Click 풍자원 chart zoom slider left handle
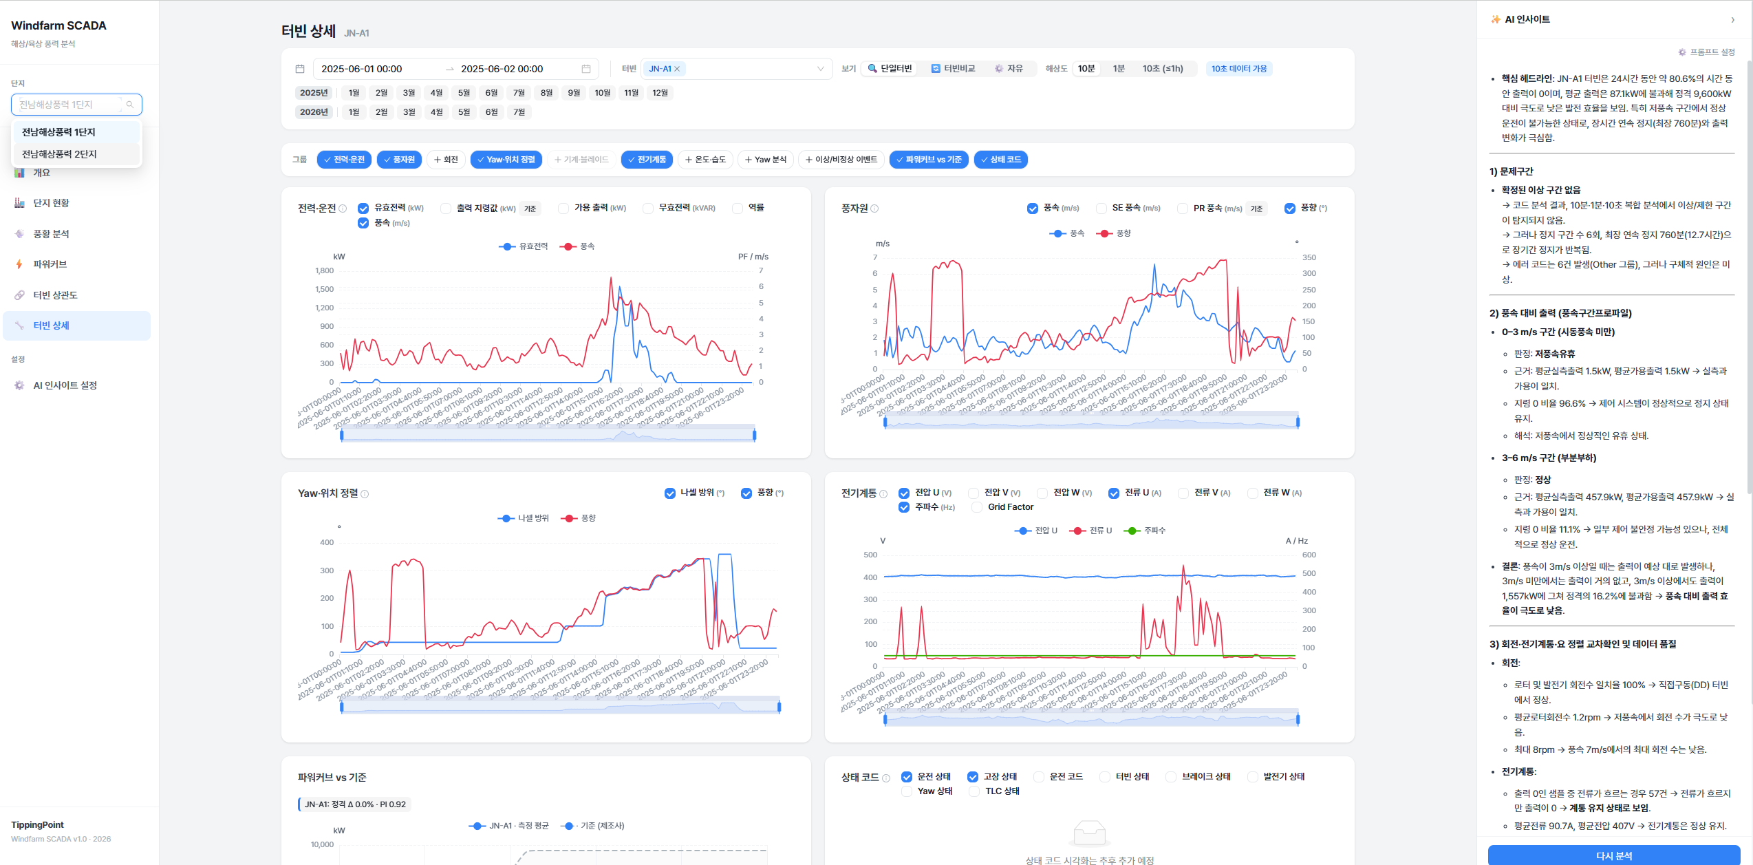1753x865 pixels. (885, 422)
